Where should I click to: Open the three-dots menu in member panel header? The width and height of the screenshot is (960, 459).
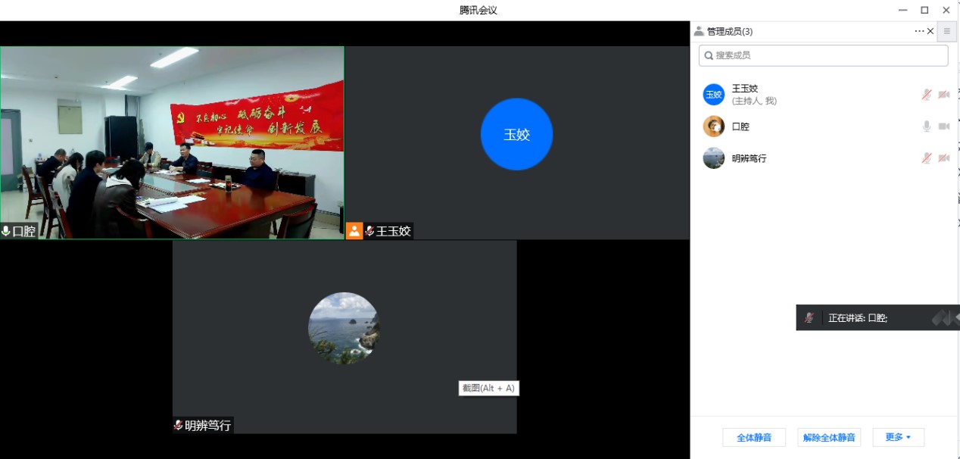[919, 31]
